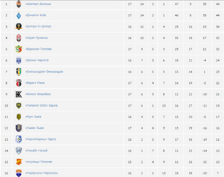The width and height of the screenshot is (224, 177).
Task: Click the «Зоря» Луганськ points value 32
Action: click(218, 38)
